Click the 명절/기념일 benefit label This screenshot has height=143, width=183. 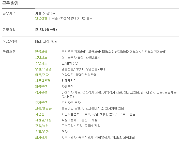click(x=43, y=69)
